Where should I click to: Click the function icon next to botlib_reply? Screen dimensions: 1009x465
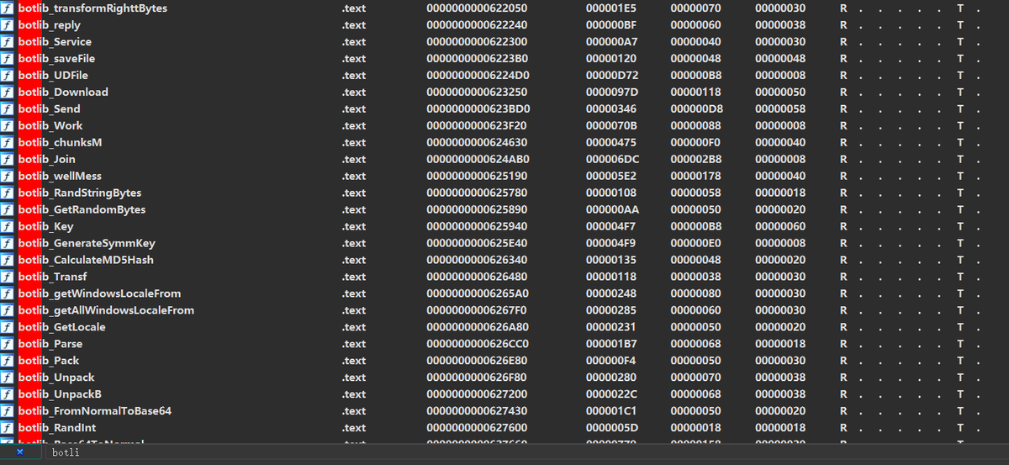8,24
